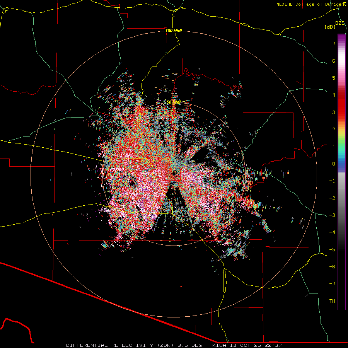348x348 pixels.
Task: Select the -5 dB tick label
Action: tap(332, 250)
